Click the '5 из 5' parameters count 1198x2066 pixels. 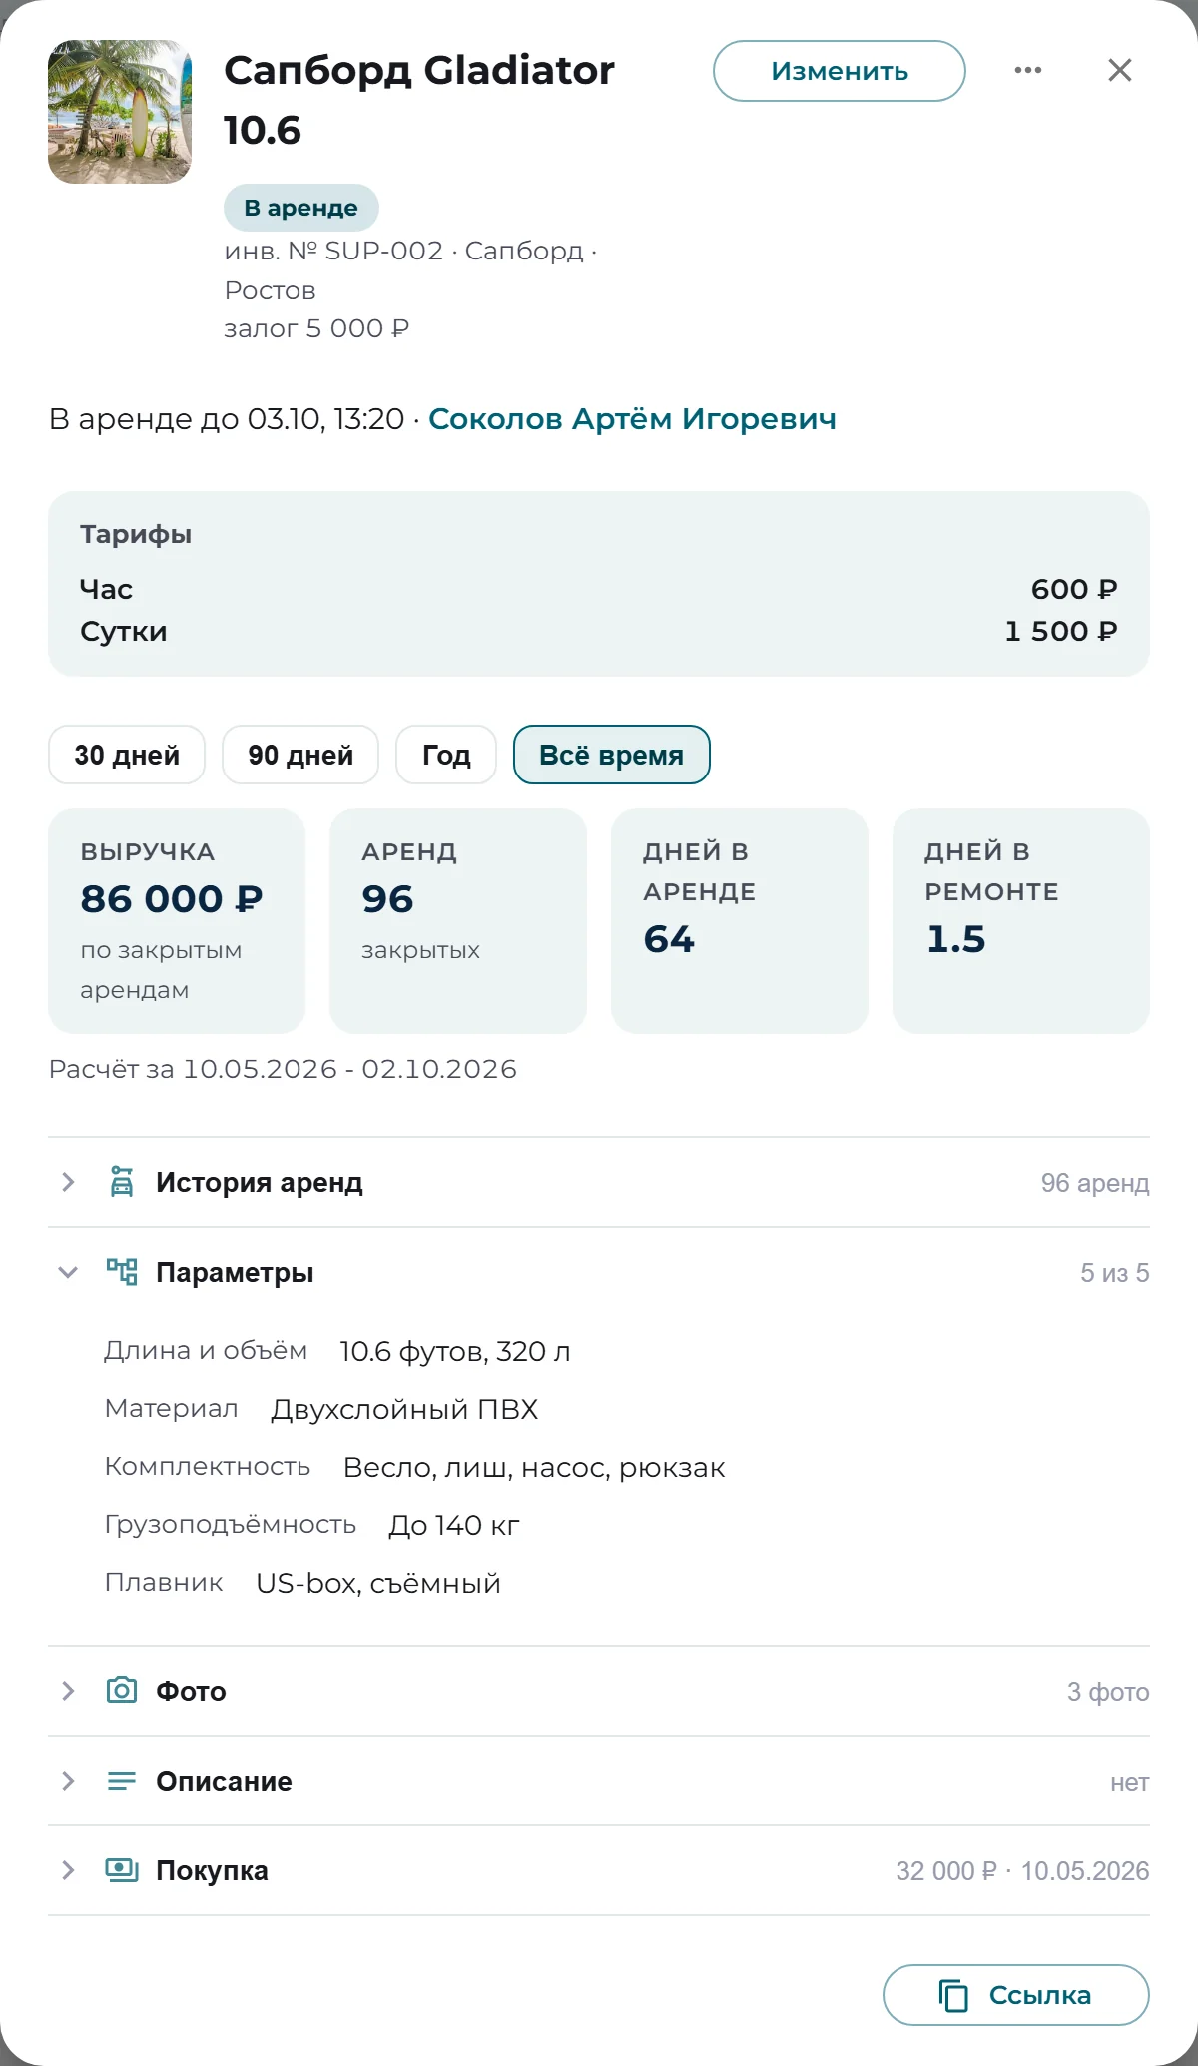pos(1114,1273)
